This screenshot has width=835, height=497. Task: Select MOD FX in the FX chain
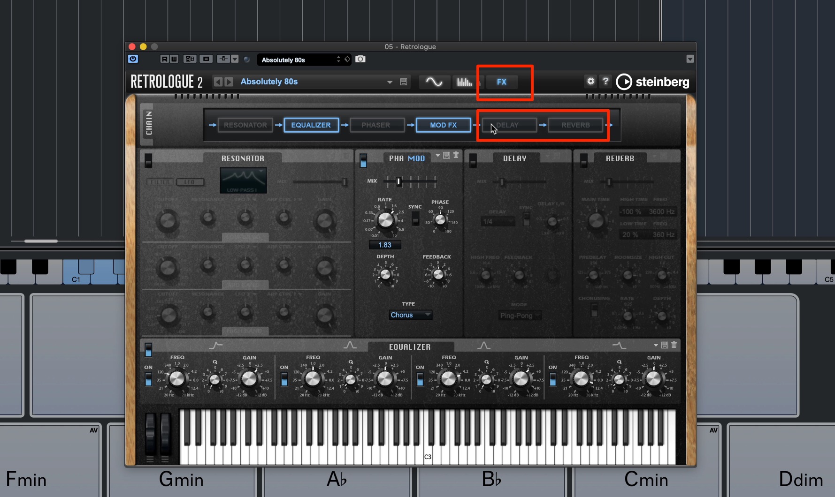click(443, 125)
